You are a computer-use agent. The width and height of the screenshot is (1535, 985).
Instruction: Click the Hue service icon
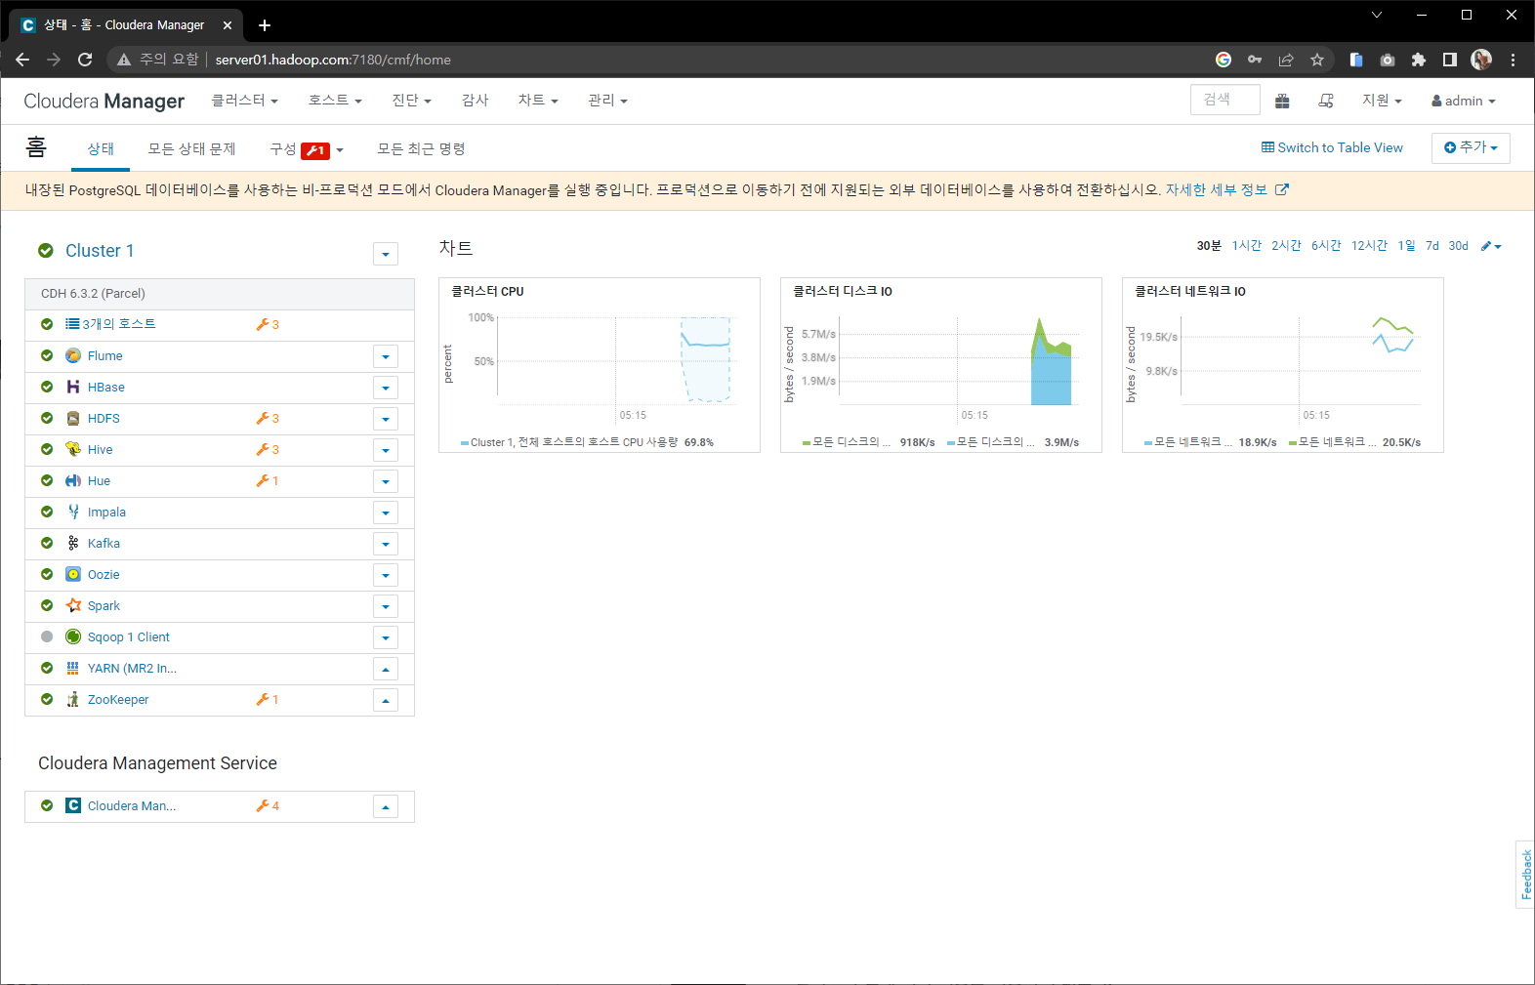(x=73, y=480)
